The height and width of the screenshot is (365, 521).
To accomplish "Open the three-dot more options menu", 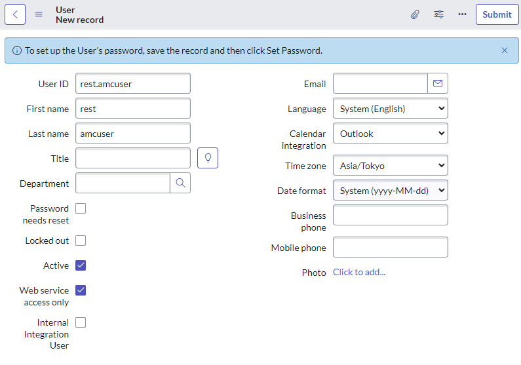I will [463, 14].
